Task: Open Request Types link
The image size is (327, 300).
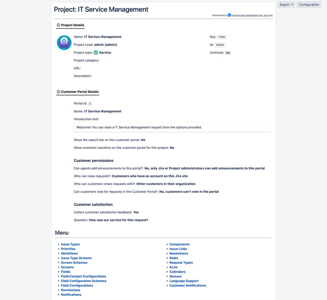Action: click(x=181, y=263)
